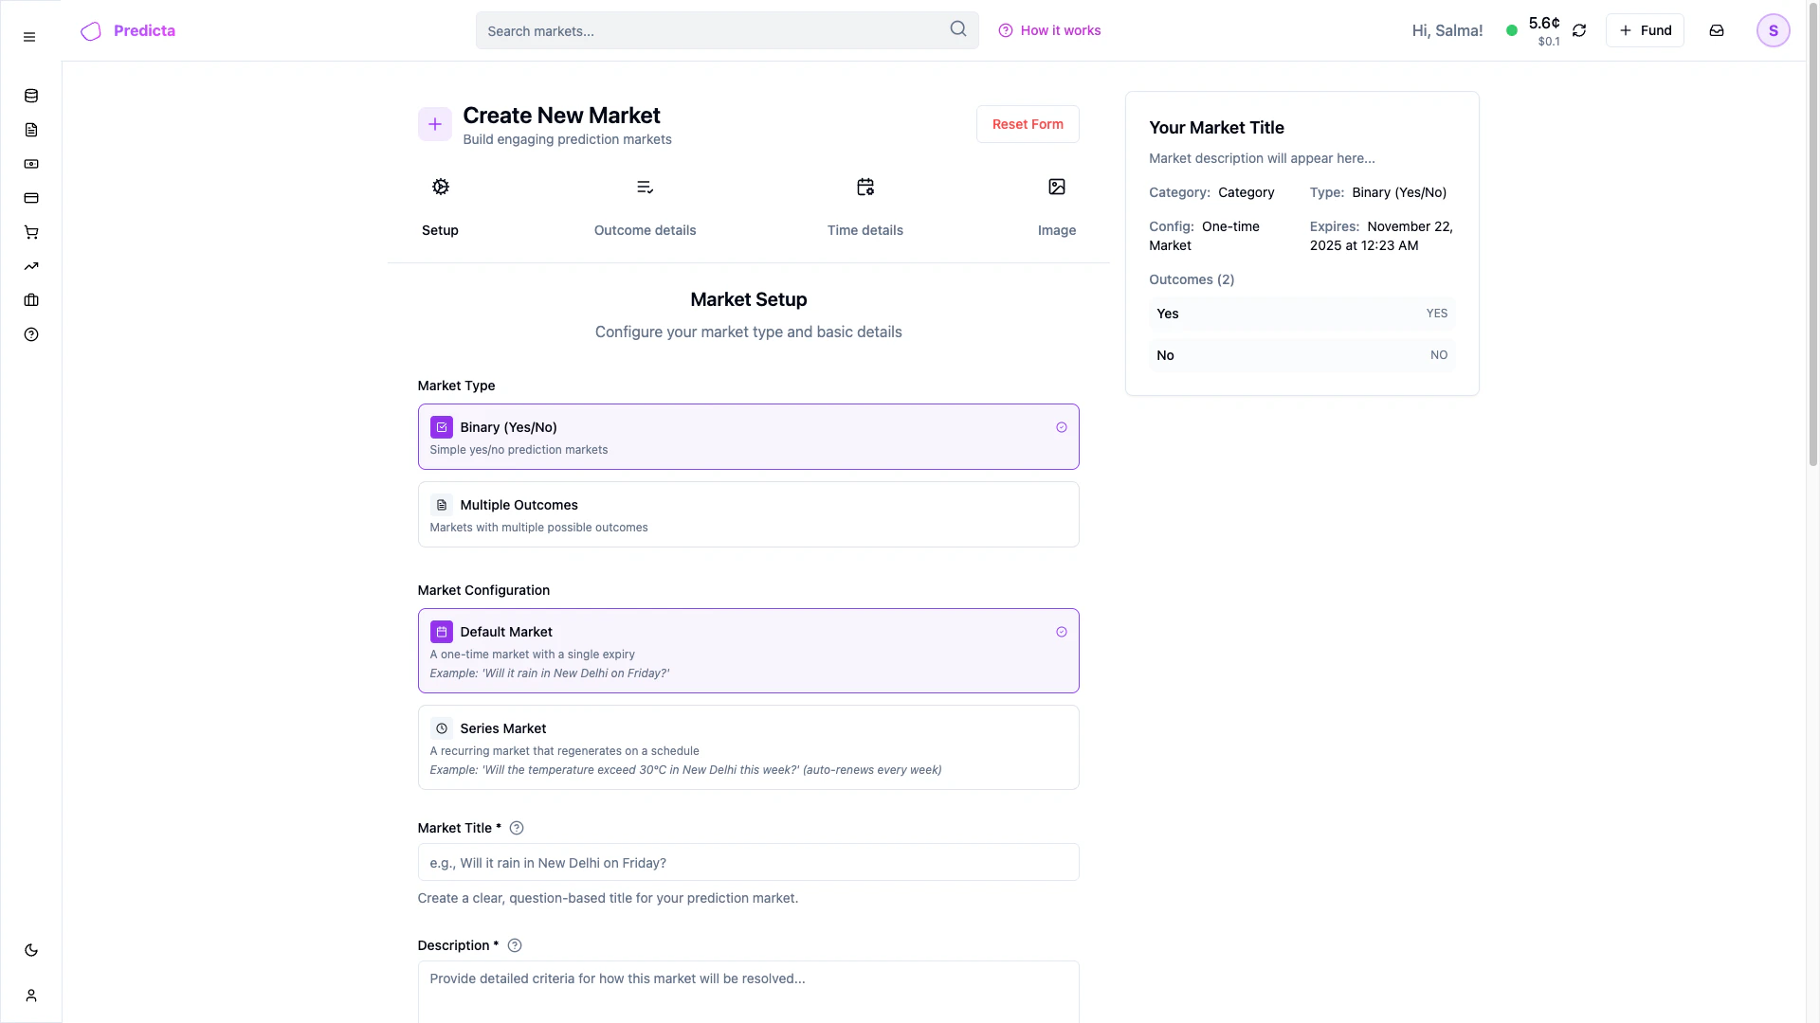
Task: Open the documents section in the sidebar
Action: [x=31, y=130]
